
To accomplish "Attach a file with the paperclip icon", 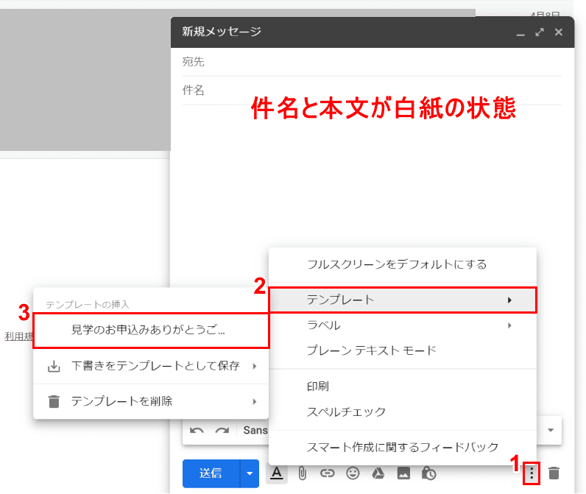I will click(302, 474).
